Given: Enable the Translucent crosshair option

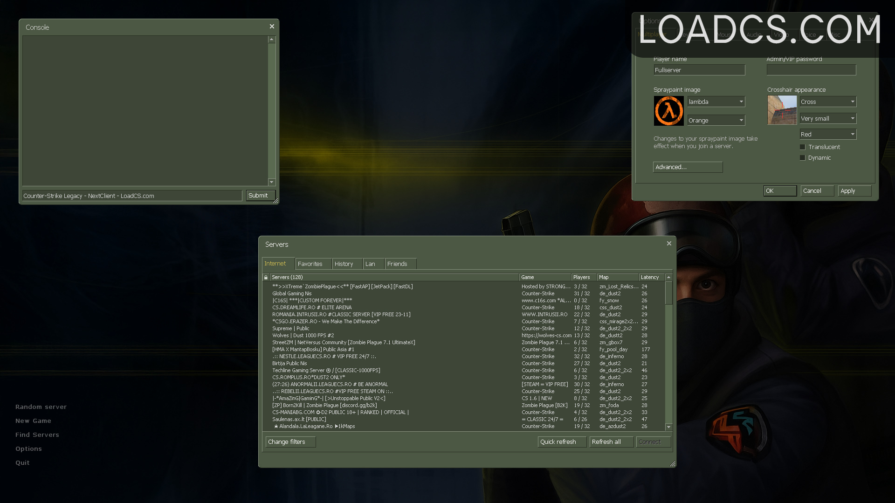Looking at the screenshot, I should click(x=803, y=147).
